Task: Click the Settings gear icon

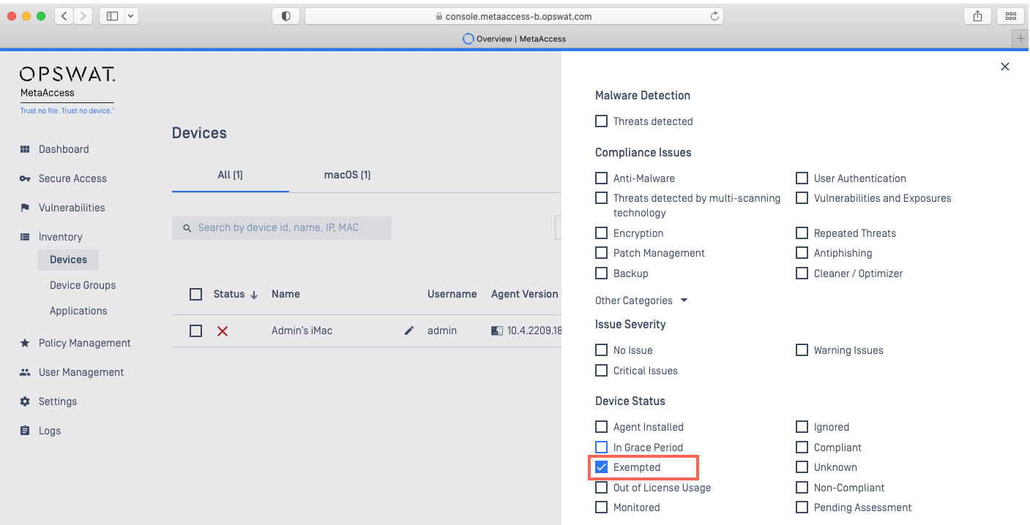Action: (x=25, y=401)
